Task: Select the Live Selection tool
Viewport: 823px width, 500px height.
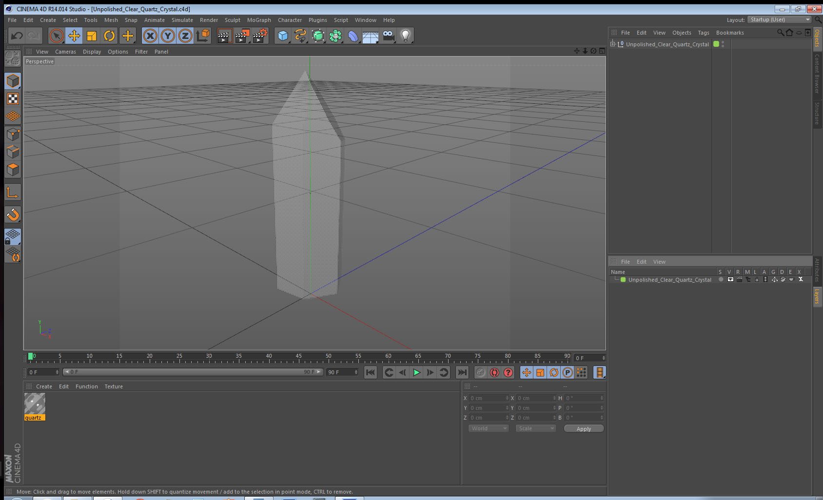Action: (57, 36)
